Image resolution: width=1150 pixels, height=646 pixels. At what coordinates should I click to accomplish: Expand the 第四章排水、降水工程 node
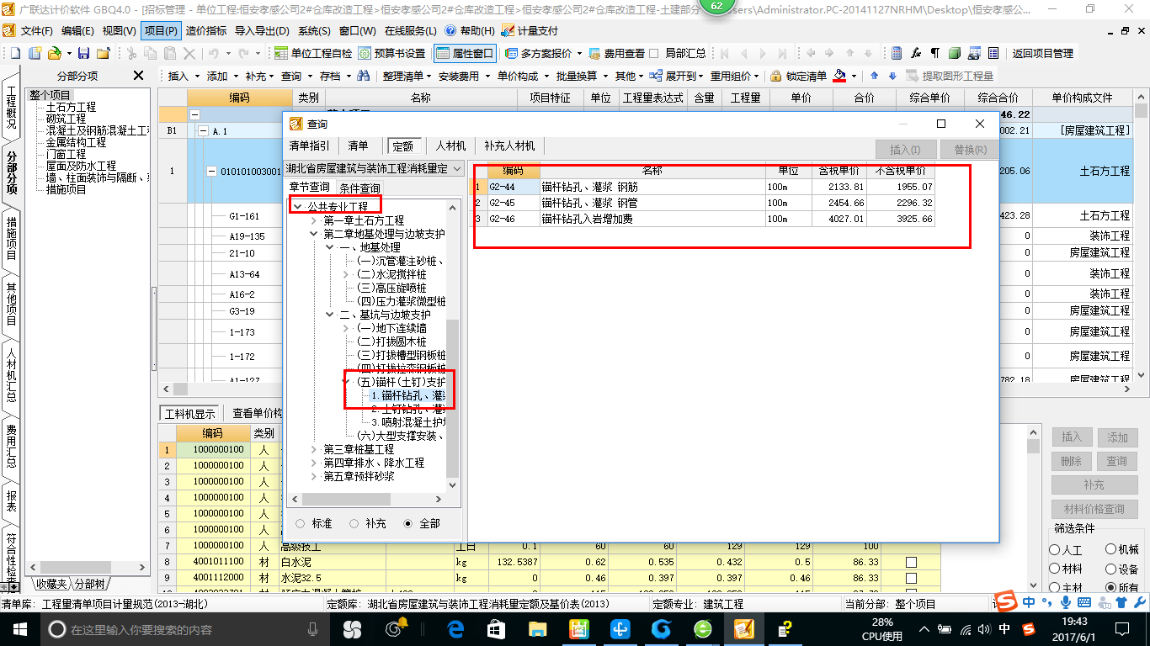(x=314, y=463)
